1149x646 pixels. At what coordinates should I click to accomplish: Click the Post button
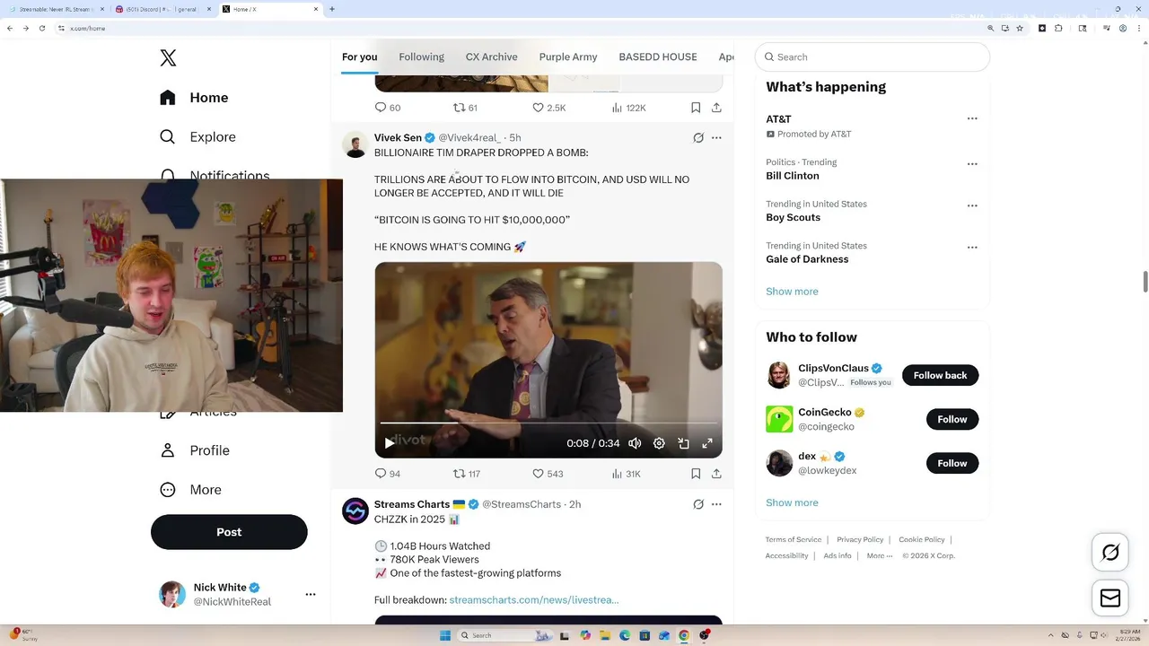(229, 532)
